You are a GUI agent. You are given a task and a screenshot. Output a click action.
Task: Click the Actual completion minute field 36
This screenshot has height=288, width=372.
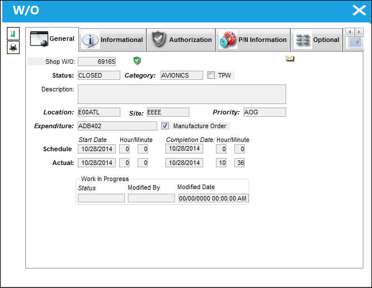pyautogui.click(x=240, y=163)
